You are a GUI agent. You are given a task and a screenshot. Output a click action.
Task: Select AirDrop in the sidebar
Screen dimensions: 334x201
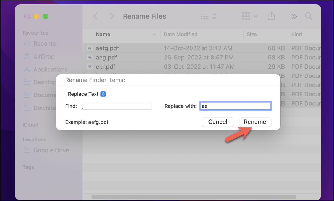pos(44,56)
